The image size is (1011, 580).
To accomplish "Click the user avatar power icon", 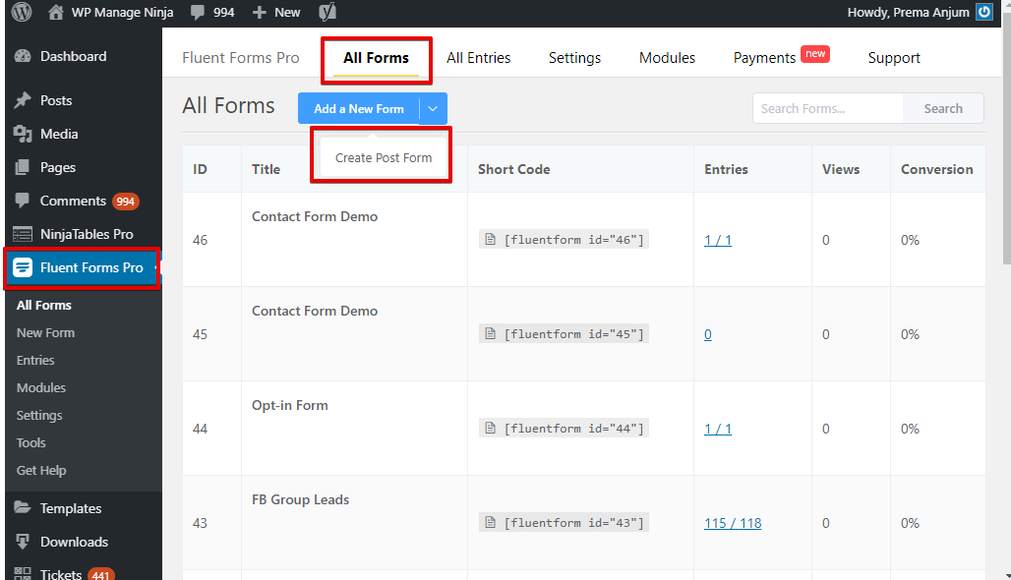I will [x=983, y=12].
